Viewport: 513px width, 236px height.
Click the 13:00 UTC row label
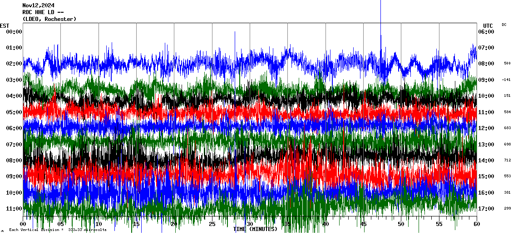(x=486, y=145)
